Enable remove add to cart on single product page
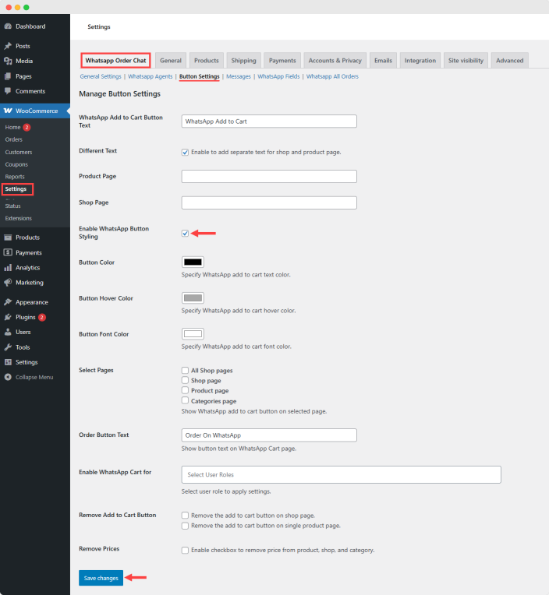The image size is (549, 595). click(185, 526)
